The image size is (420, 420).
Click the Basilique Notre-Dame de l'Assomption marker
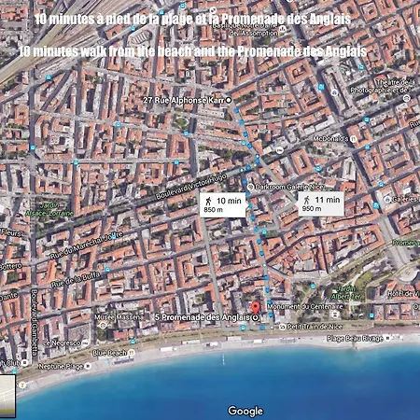coord(283,29)
